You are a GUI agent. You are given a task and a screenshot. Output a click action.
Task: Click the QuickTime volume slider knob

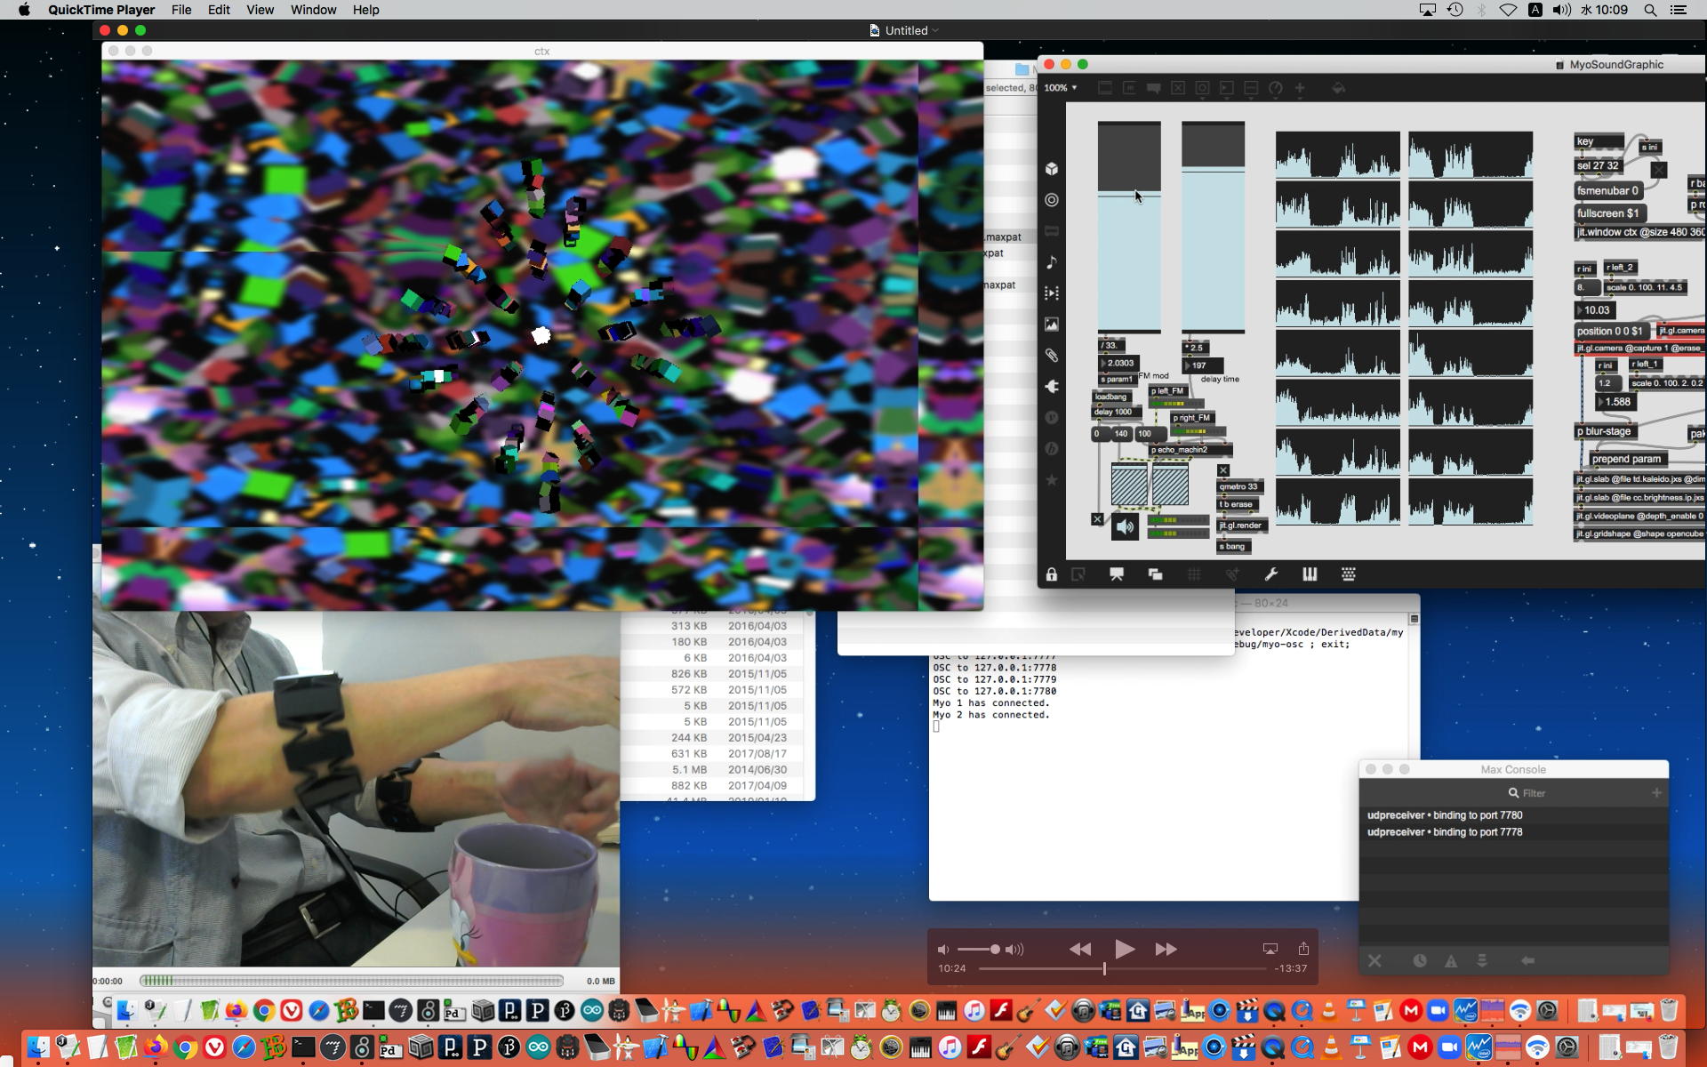click(x=995, y=950)
